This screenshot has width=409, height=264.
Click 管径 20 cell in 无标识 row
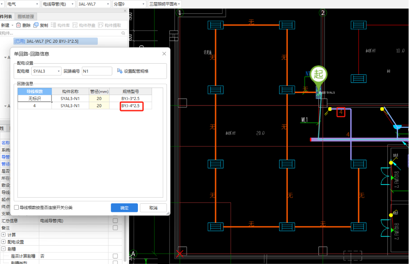pos(99,98)
